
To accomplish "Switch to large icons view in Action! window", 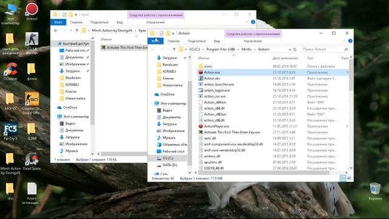I will pyautogui.click(x=349, y=178).
